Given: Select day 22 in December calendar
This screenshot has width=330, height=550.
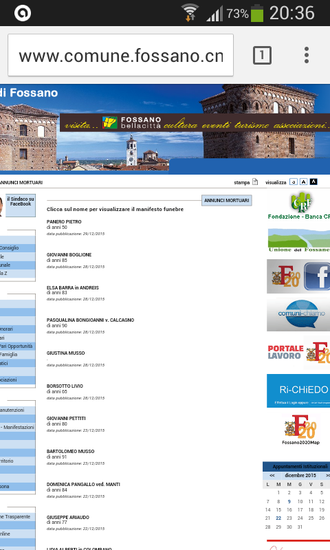Looking at the screenshot, I should point(278,518).
